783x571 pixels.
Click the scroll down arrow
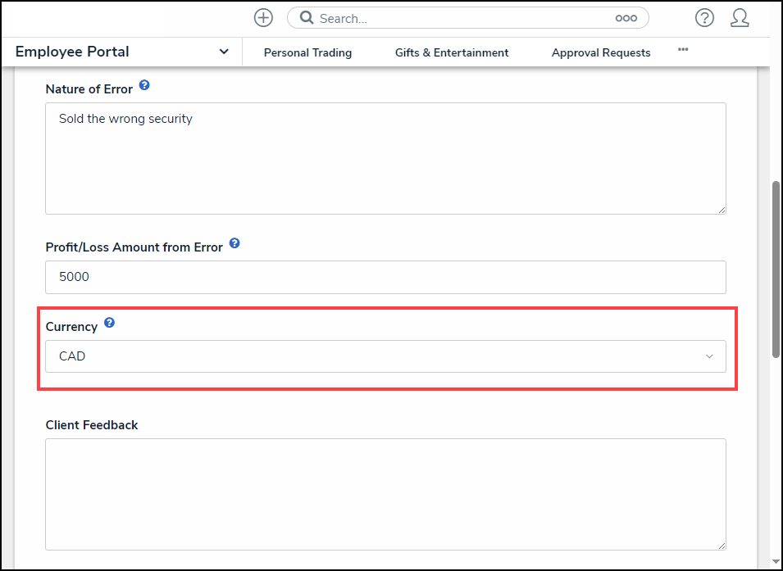click(776, 562)
